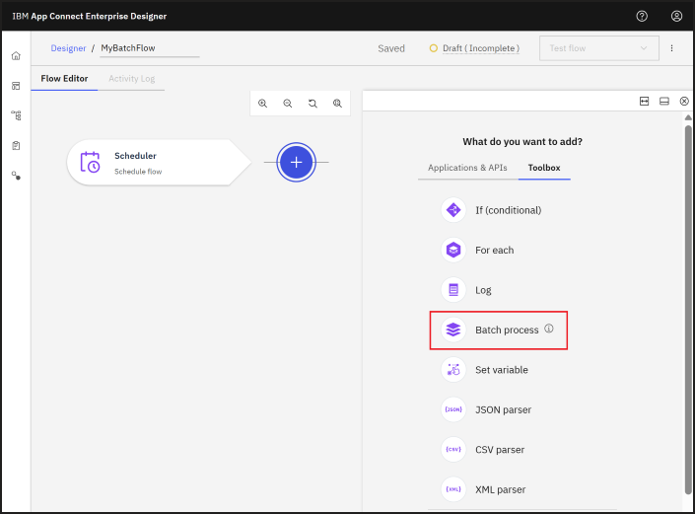
Task: Add the If (conditional) node
Action: click(491, 210)
